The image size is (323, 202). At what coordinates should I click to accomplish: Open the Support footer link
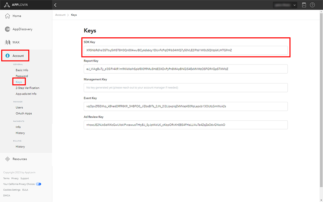(x=25, y=178)
